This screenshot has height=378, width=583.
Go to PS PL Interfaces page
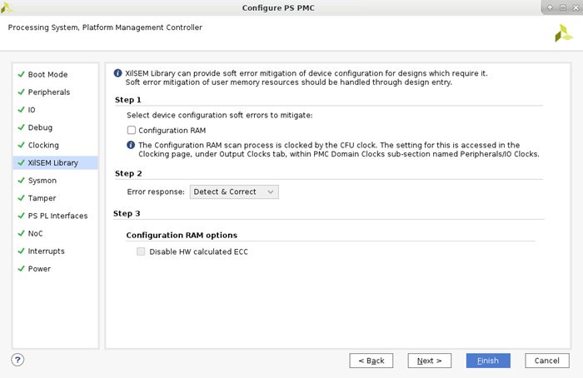click(56, 216)
